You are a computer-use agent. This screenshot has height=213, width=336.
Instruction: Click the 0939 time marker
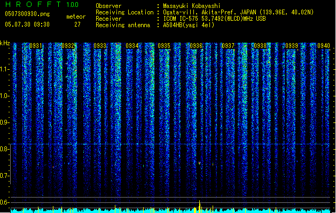292,46
